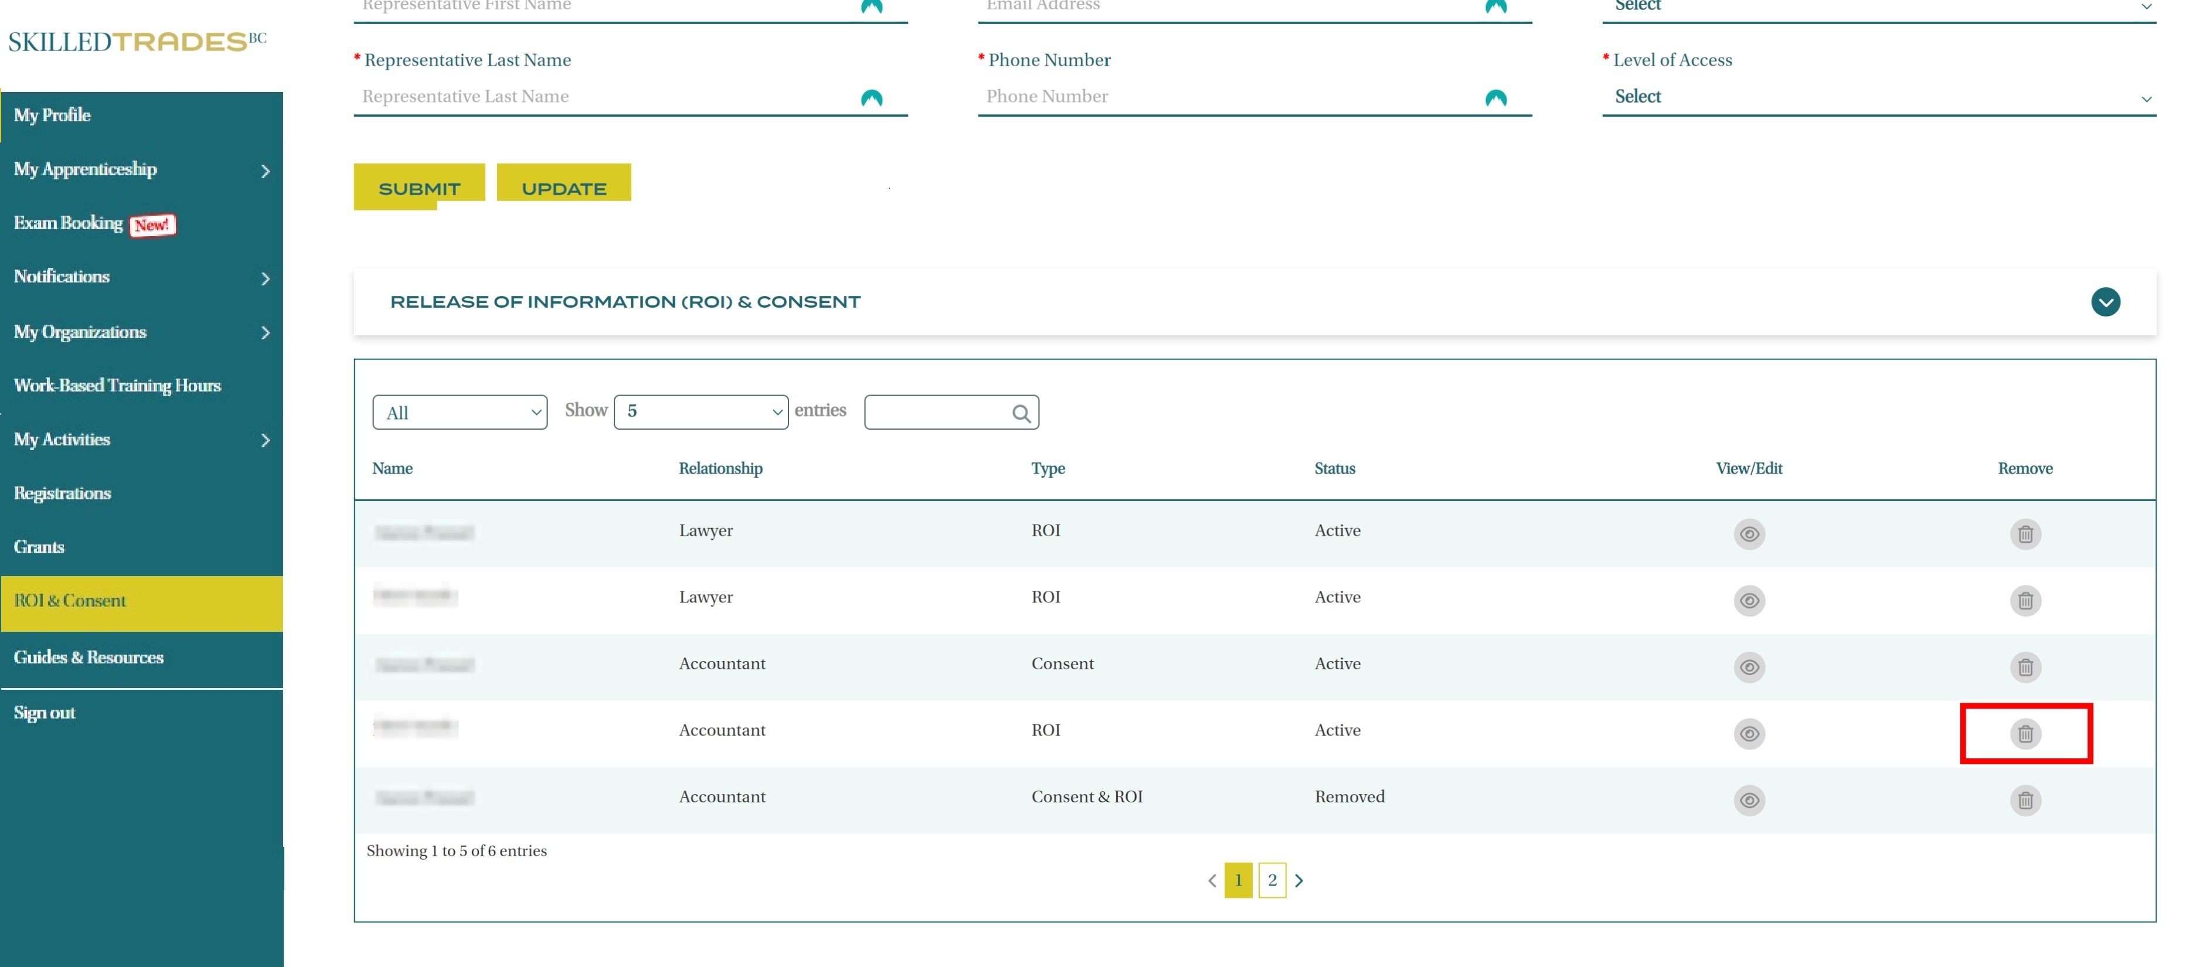
Task: Click the icon inside Phone Number field
Action: (x=1495, y=98)
